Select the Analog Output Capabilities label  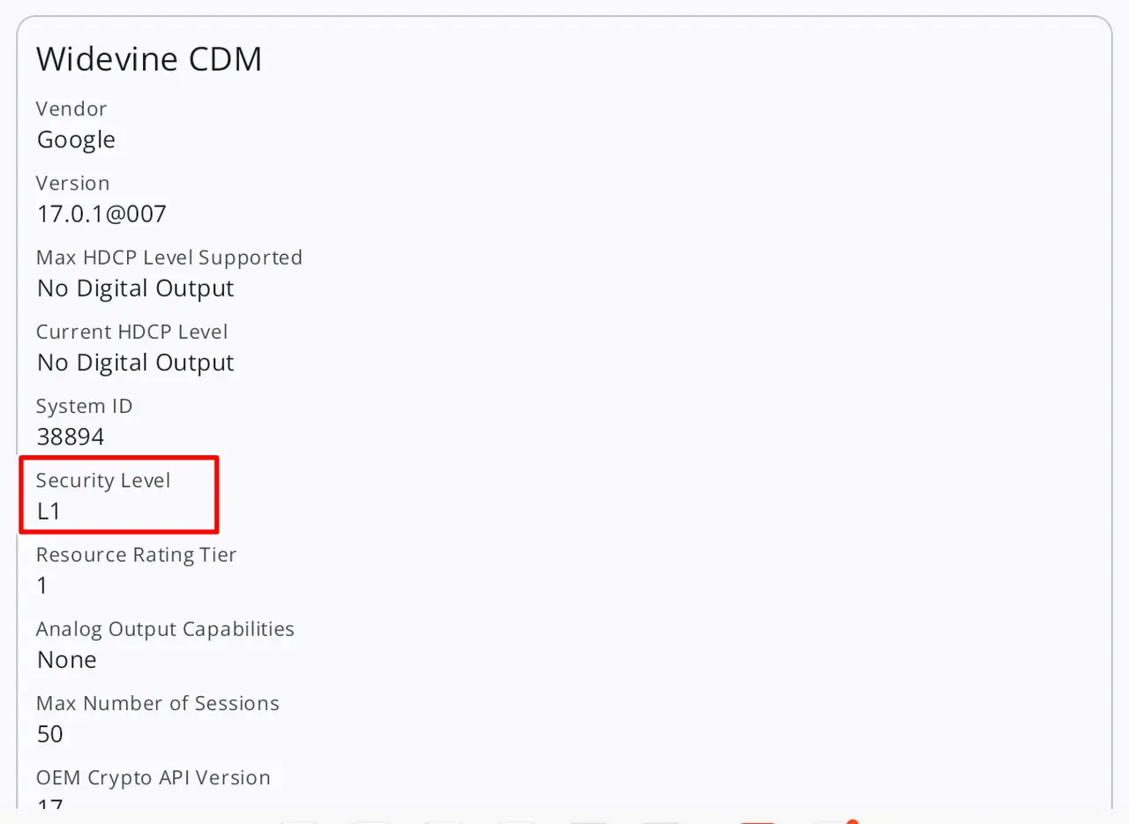(166, 629)
